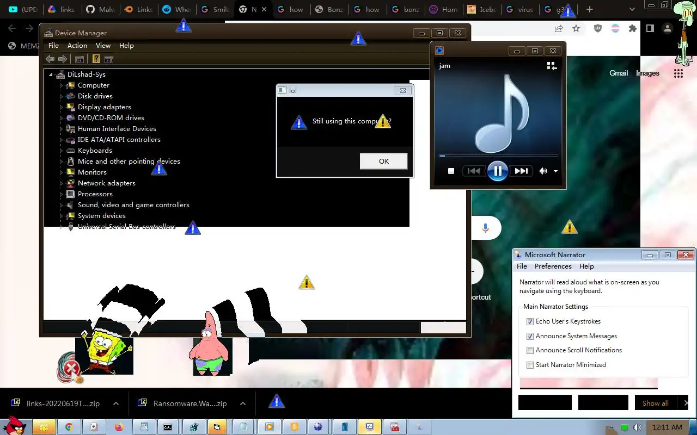Open the links-20220619T zip download
This screenshot has width=697, height=435.
63,403
